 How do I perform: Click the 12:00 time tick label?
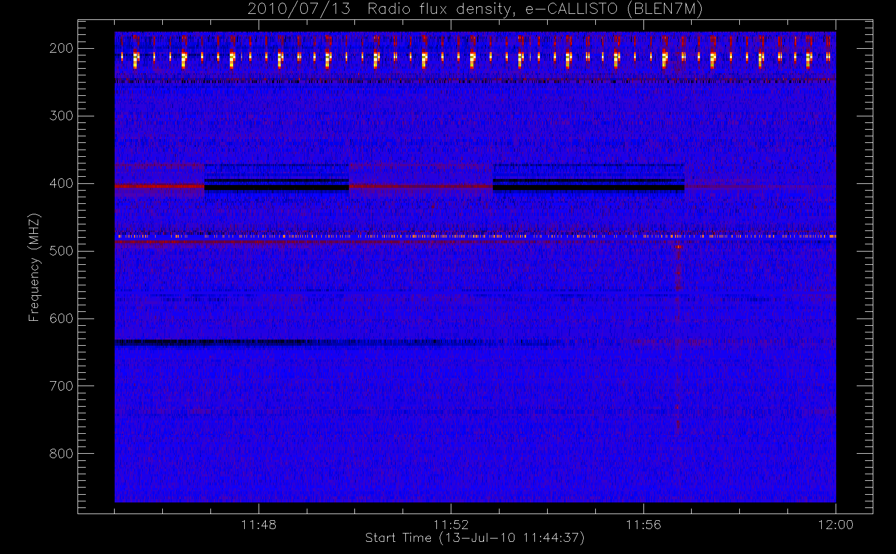pyautogui.click(x=836, y=525)
